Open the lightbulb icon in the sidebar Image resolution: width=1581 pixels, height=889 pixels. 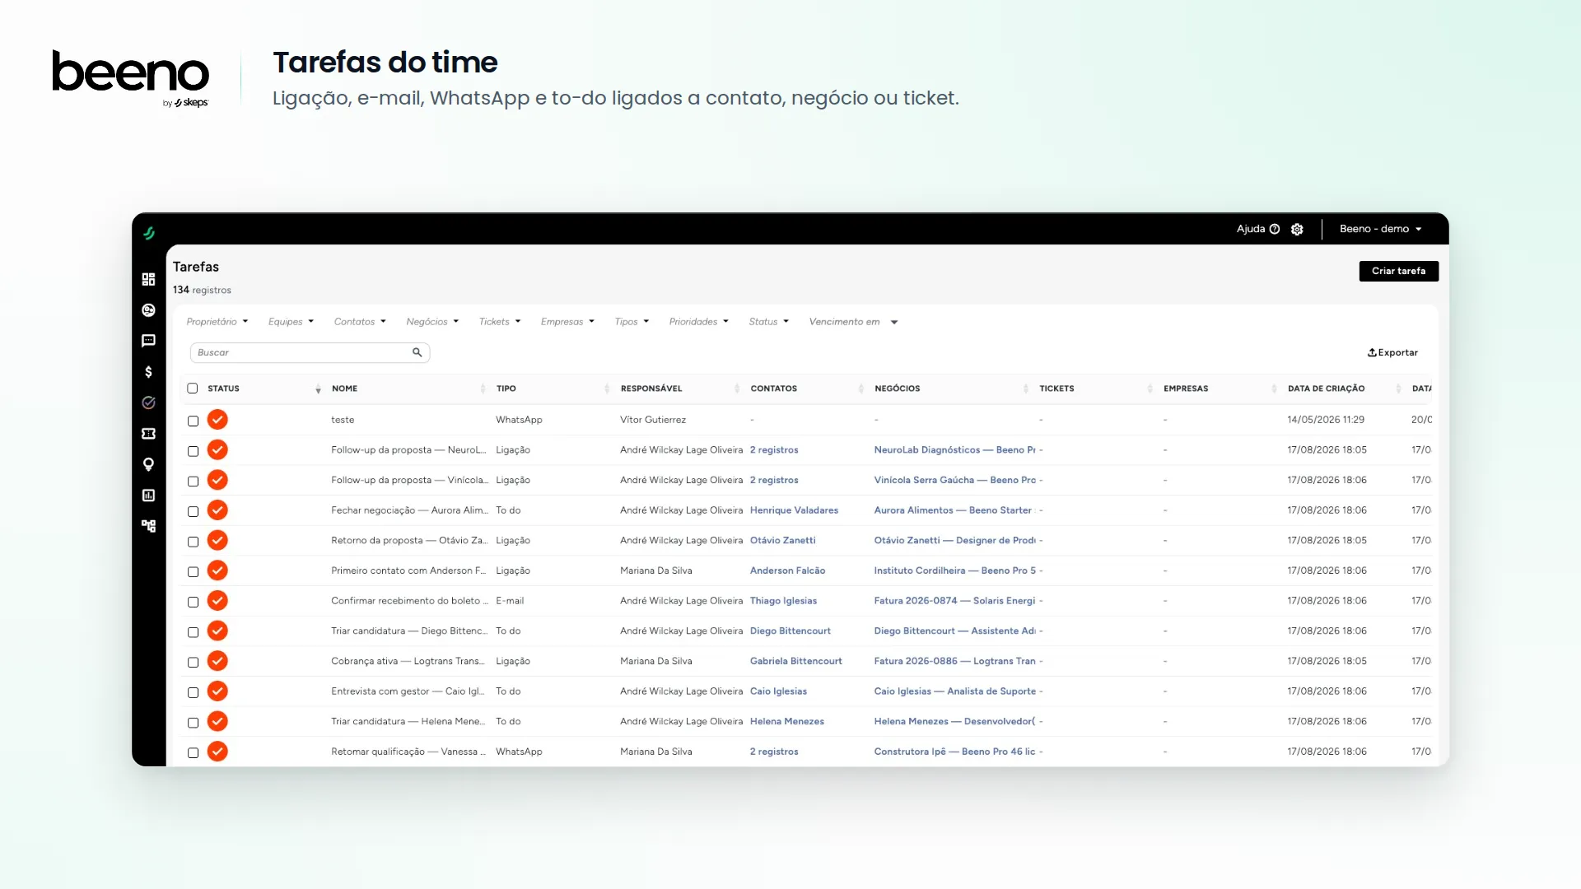coord(148,464)
